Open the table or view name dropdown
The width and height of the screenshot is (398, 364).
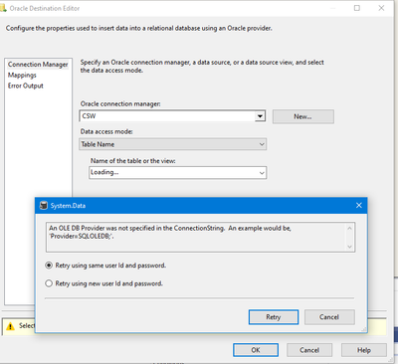[262, 173]
